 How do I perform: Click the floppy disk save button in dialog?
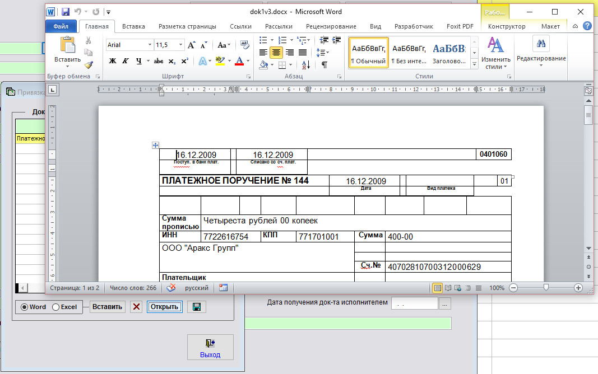(197, 307)
